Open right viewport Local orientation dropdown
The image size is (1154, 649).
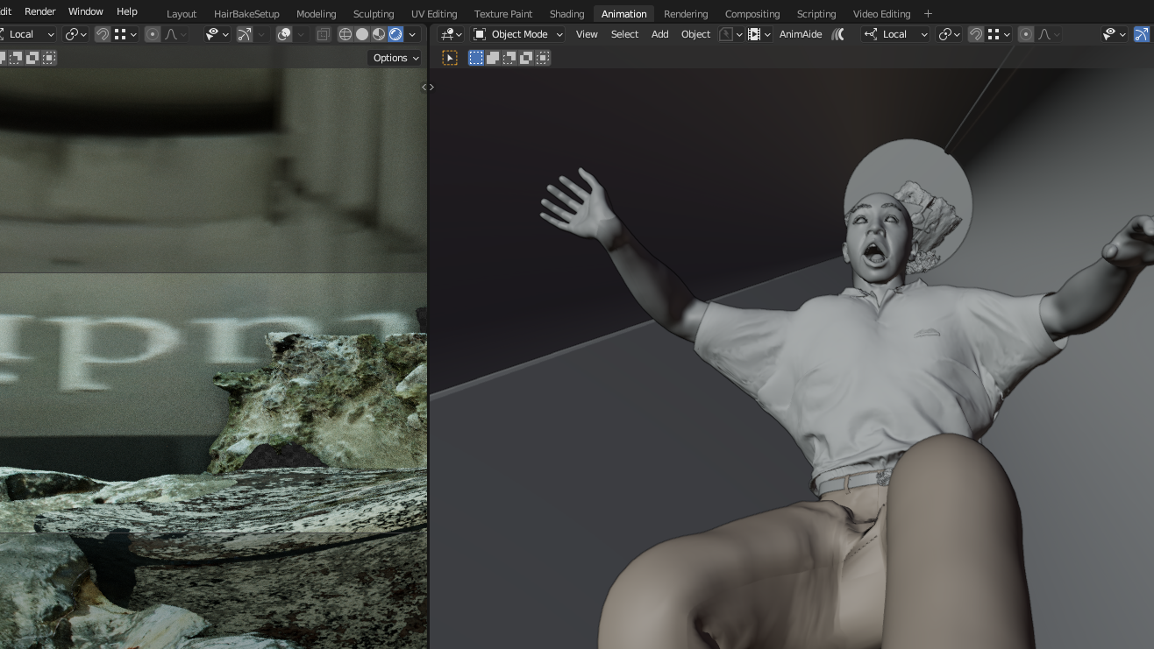[895, 34]
